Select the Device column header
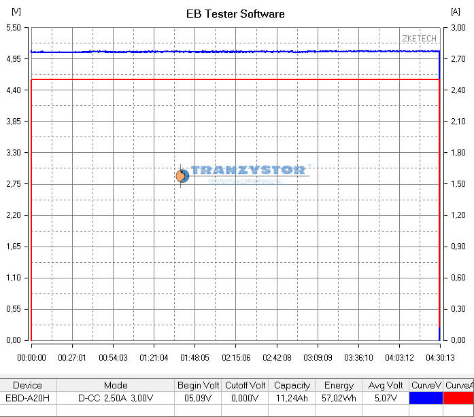The height and width of the screenshot is (417, 474). pyautogui.click(x=27, y=385)
